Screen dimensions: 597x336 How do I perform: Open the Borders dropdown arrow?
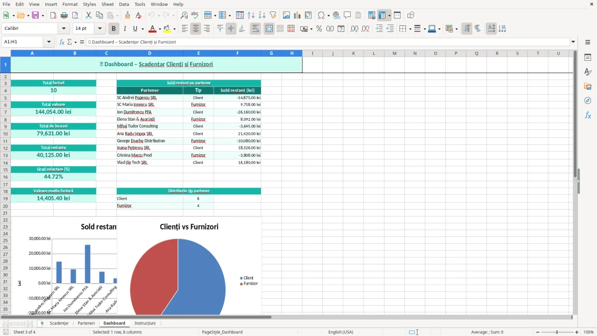[410, 29]
